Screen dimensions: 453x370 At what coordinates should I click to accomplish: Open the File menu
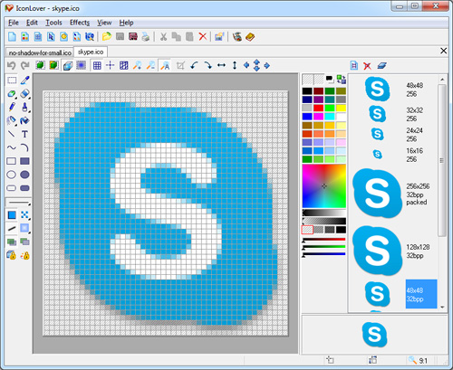[x=14, y=23]
